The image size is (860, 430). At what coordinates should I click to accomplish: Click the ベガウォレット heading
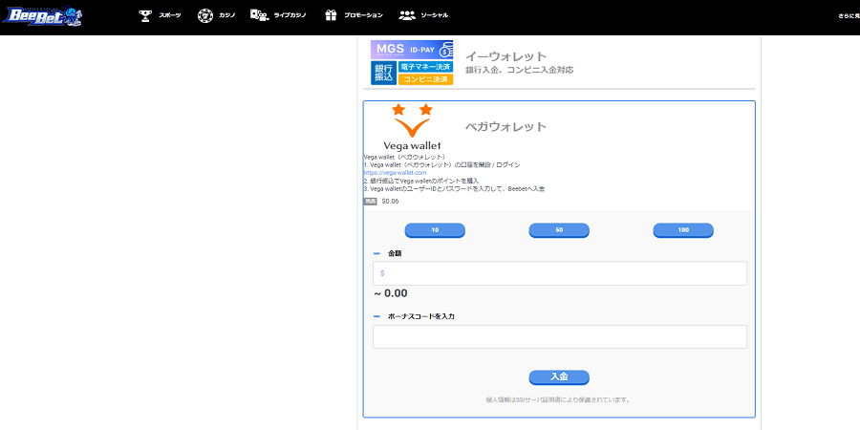(506, 127)
